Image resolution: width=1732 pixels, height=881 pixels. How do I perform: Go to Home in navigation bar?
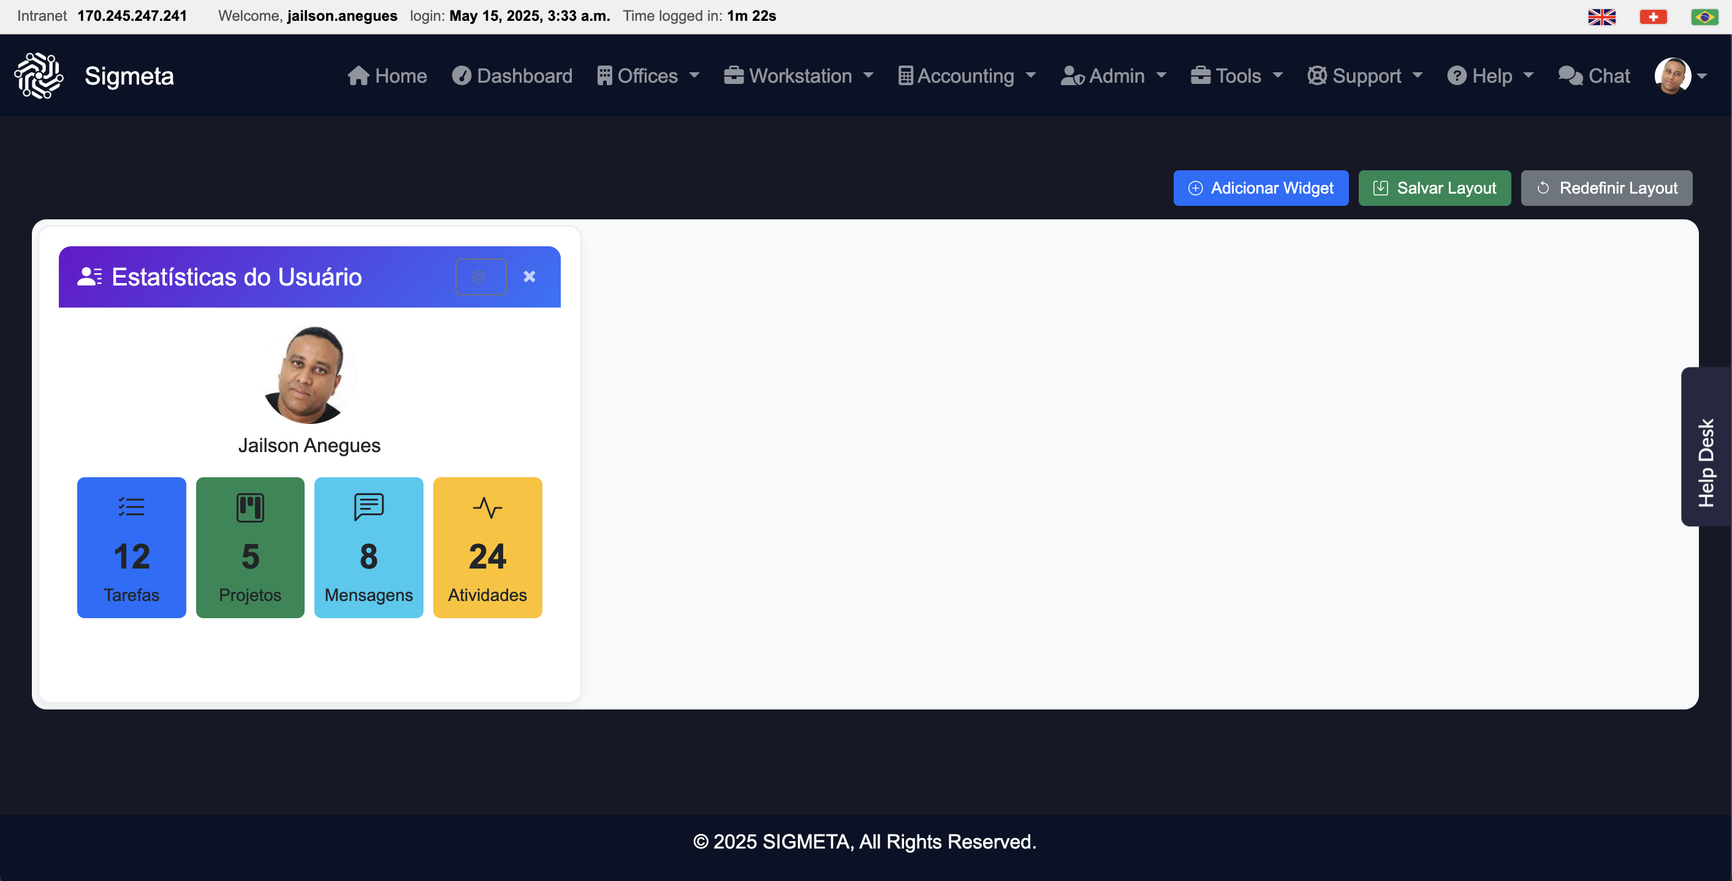coord(387,76)
